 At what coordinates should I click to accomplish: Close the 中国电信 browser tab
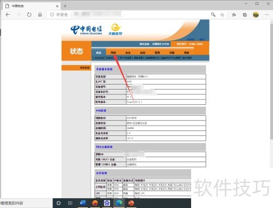click(57, 6)
